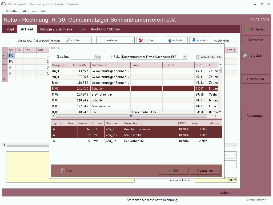Click the plus icon beside Neu...

(63, 171)
